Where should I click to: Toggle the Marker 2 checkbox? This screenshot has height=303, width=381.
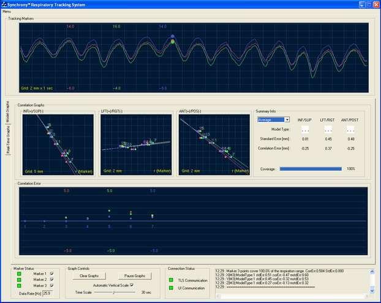[x=51, y=280]
